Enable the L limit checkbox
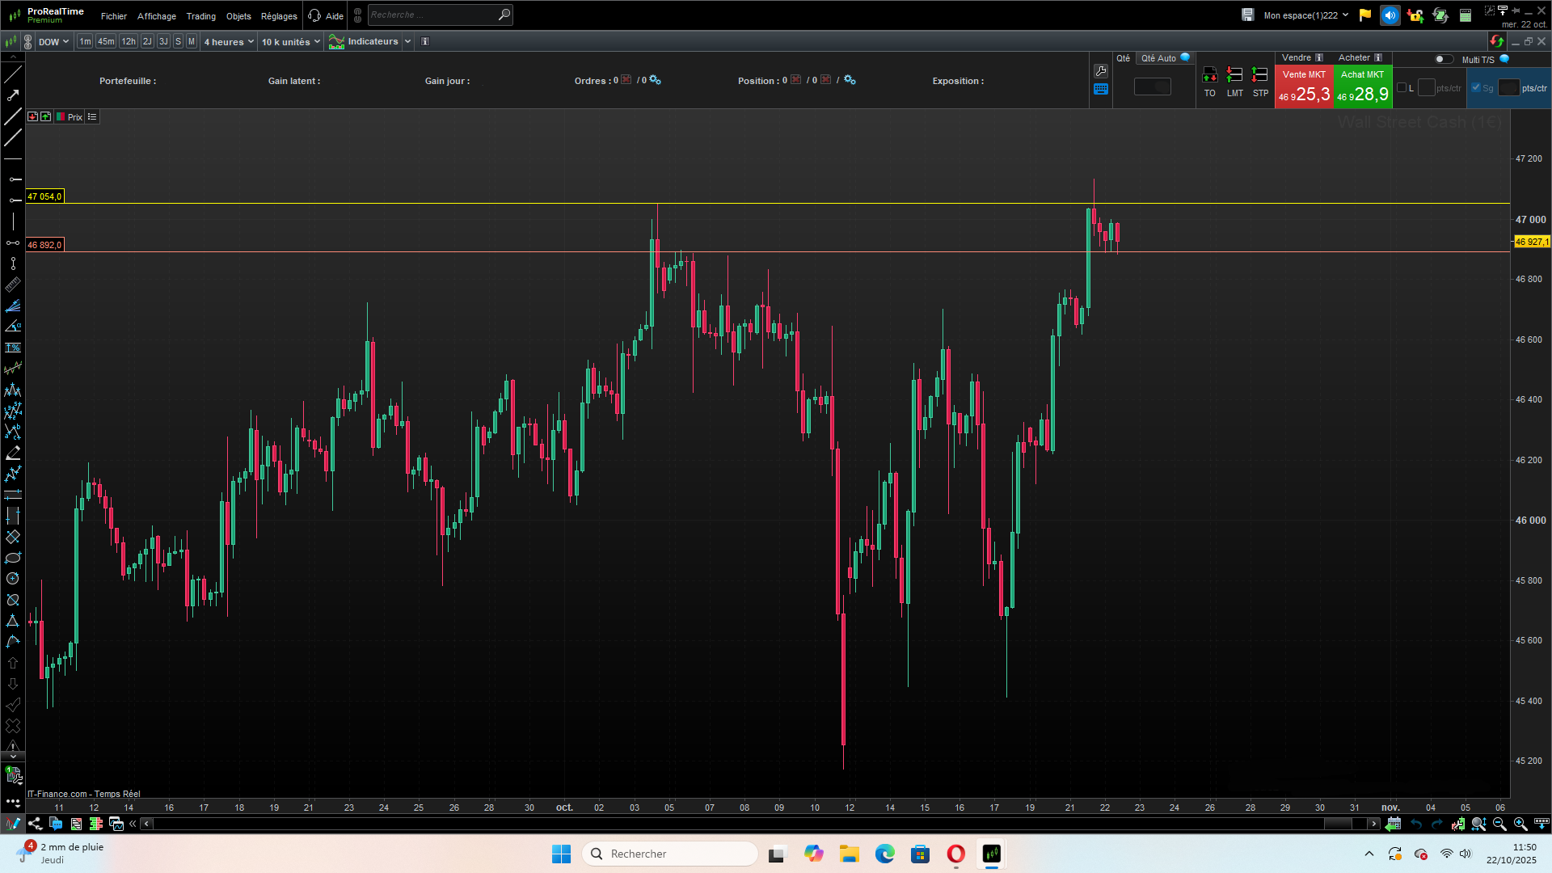Image resolution: width=1552 pixels, height=873 pixels. tap(1402, 87)
